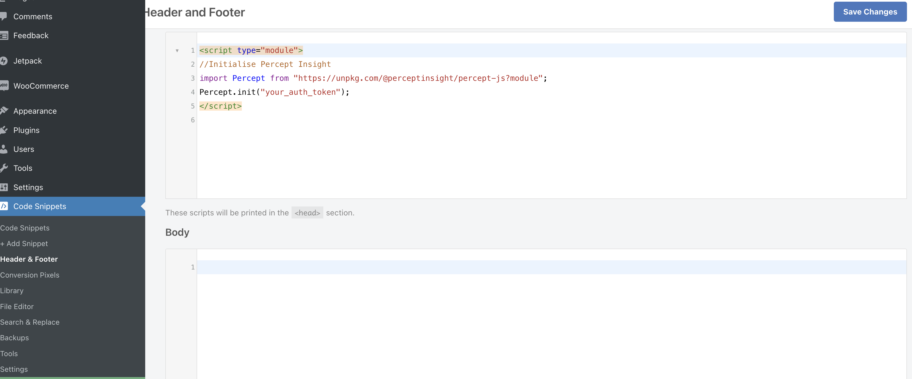Image resolution: width=912 pixels, height=379 pixels.
Task: Click the Code Snippets slash icon
Action: (x=4, y=206)
